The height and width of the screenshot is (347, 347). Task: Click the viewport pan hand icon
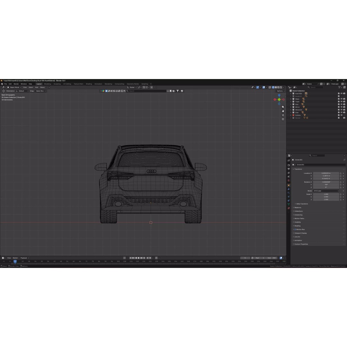[x=283, y=111]
